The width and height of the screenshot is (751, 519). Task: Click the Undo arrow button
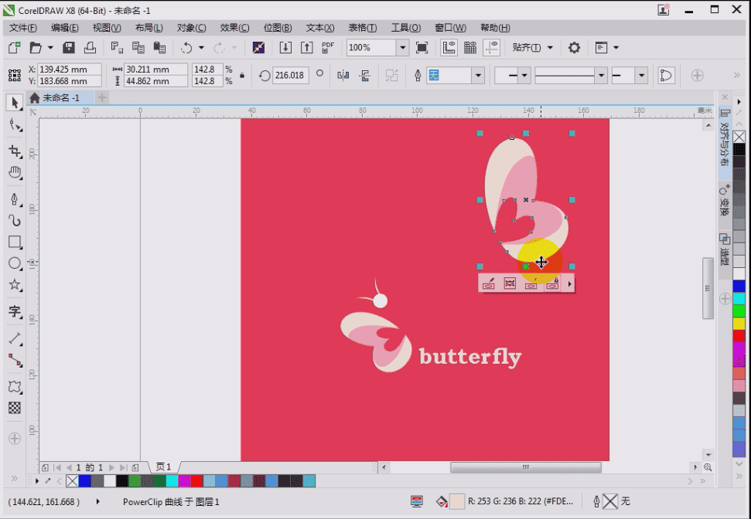[x=186, y=47]
